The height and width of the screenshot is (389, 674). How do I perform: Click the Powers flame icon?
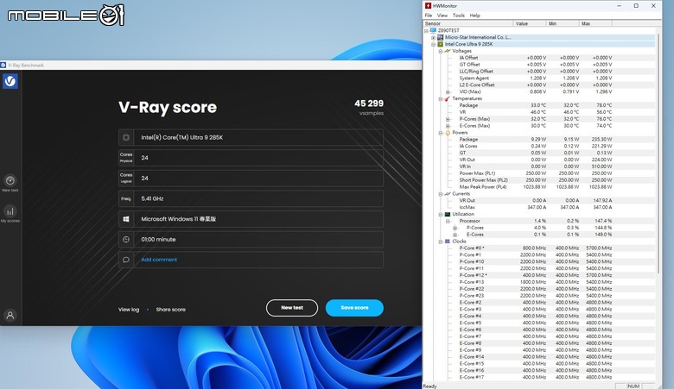[x=448, y=133]
